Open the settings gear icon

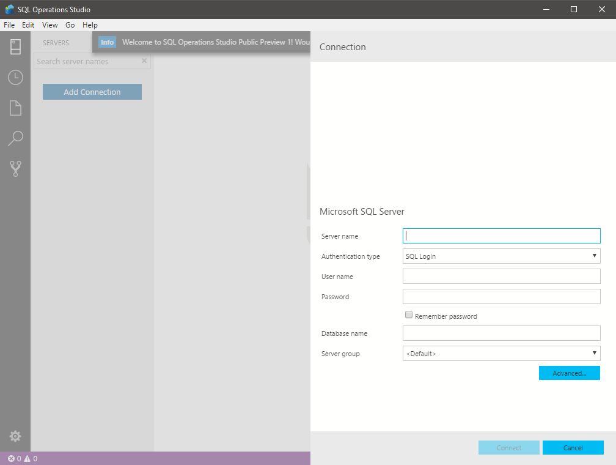point(15,436)
